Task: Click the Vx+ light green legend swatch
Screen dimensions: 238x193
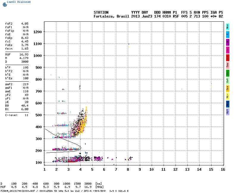Action: [x=228, y=81]
